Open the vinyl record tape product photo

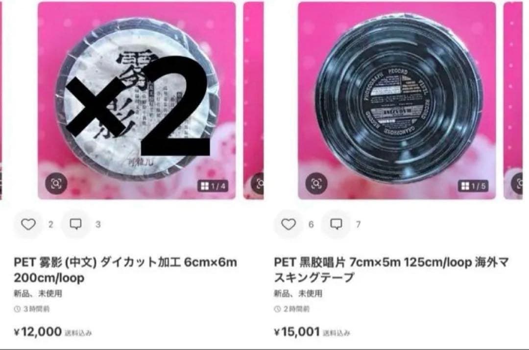coord(397,100)
